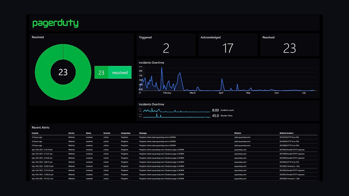
Task: Click the May label on chart axis
Action: [x=248, y=93]
